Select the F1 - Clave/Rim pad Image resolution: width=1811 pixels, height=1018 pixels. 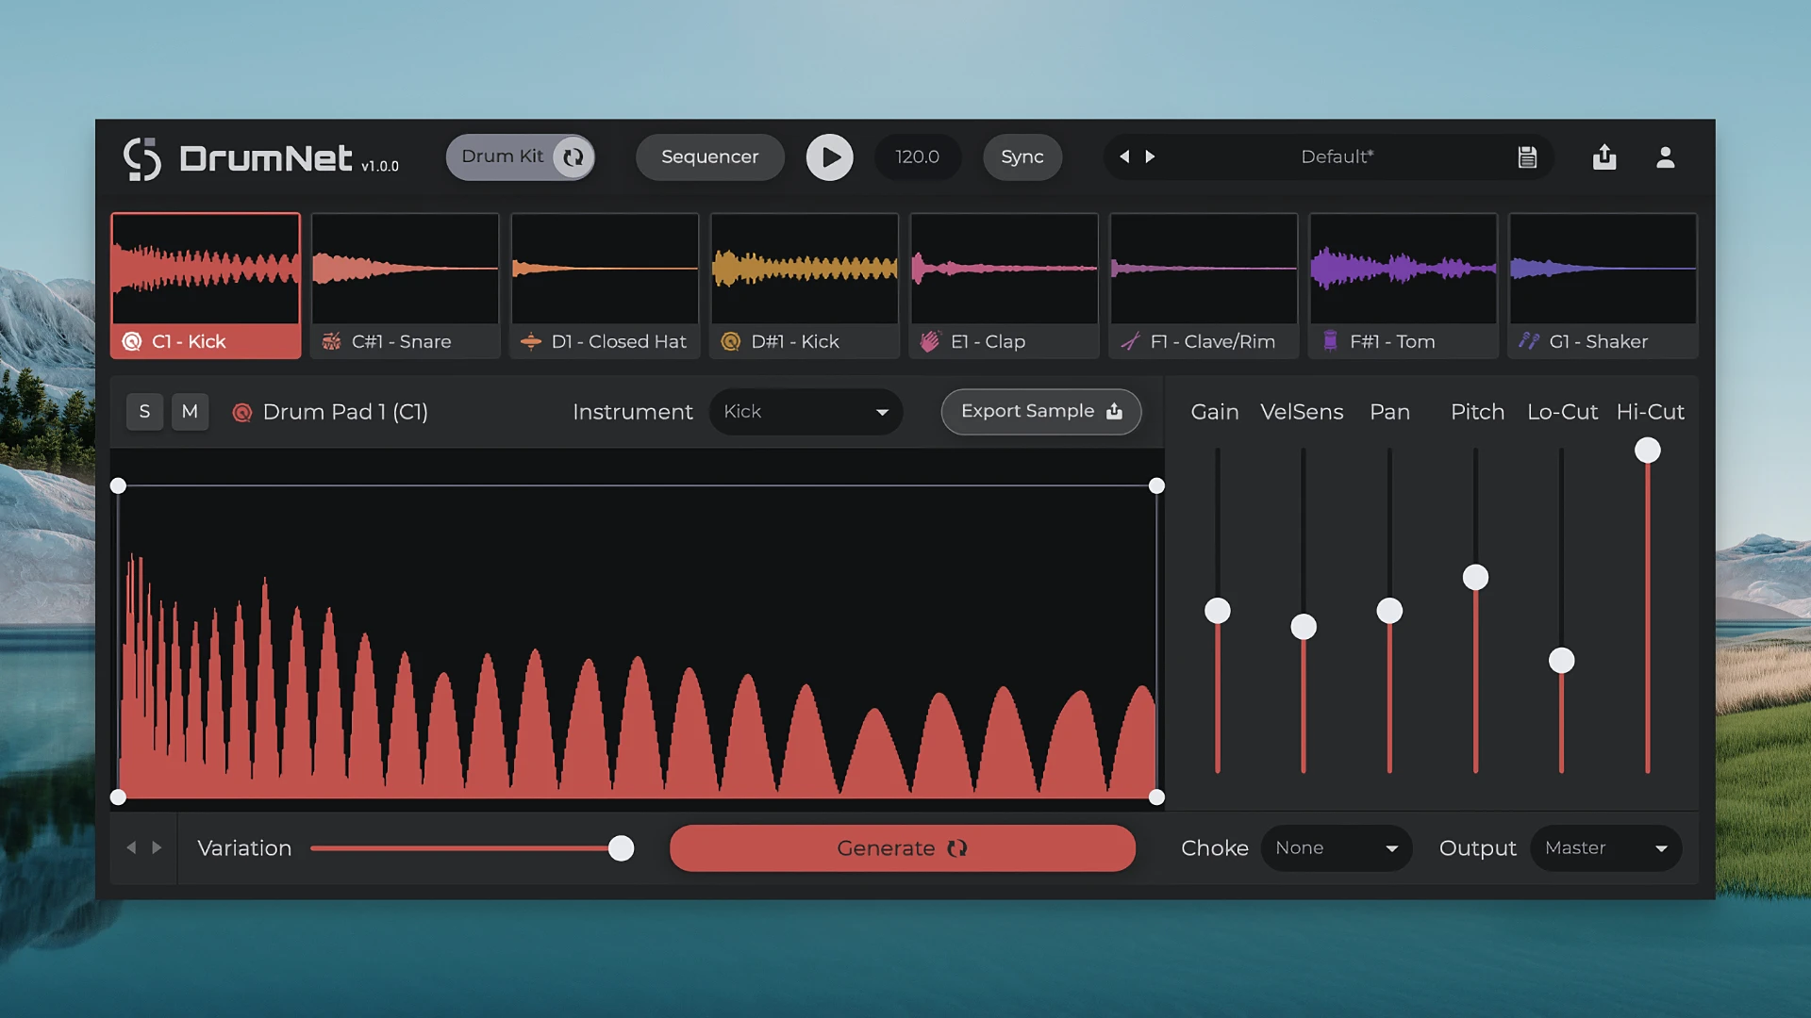coord(1204,286)
